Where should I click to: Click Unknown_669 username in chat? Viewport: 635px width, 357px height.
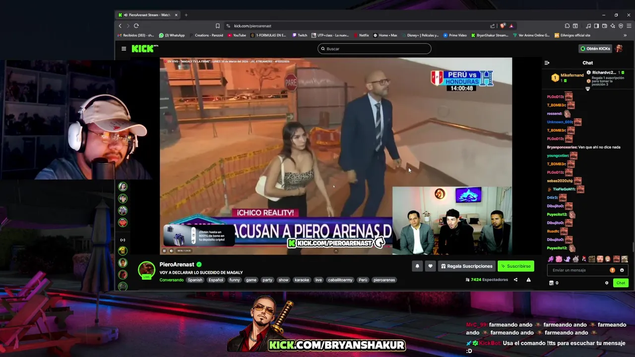pyautogui.click(x=560, y=122)
